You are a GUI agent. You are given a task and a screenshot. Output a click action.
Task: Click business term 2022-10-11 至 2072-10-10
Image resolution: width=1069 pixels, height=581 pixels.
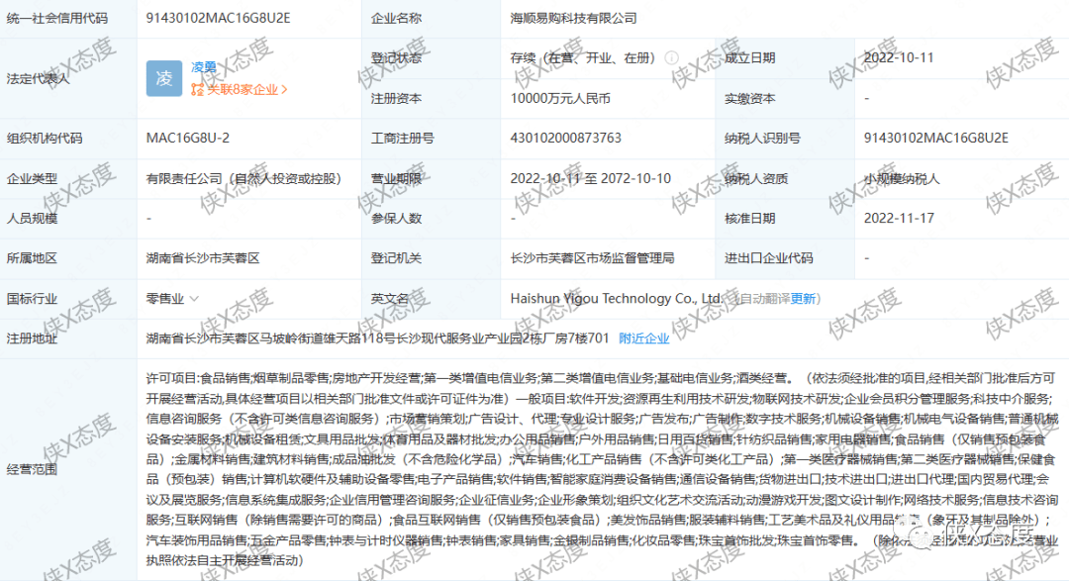click(x=590, y=179)
